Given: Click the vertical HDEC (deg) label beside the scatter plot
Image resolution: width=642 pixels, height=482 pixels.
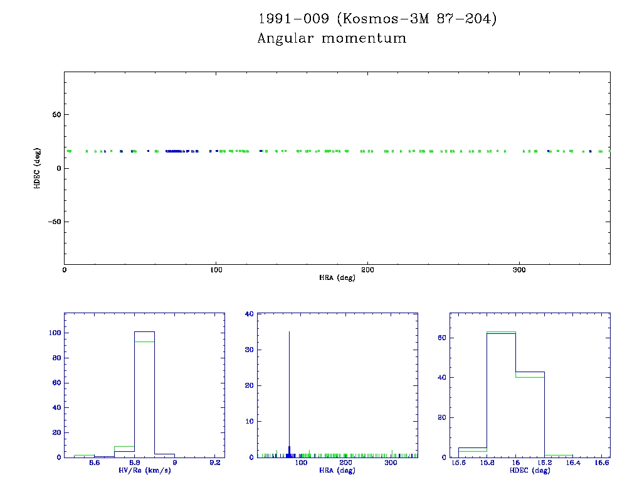Looking at the screenshot, I should point(38,168).
